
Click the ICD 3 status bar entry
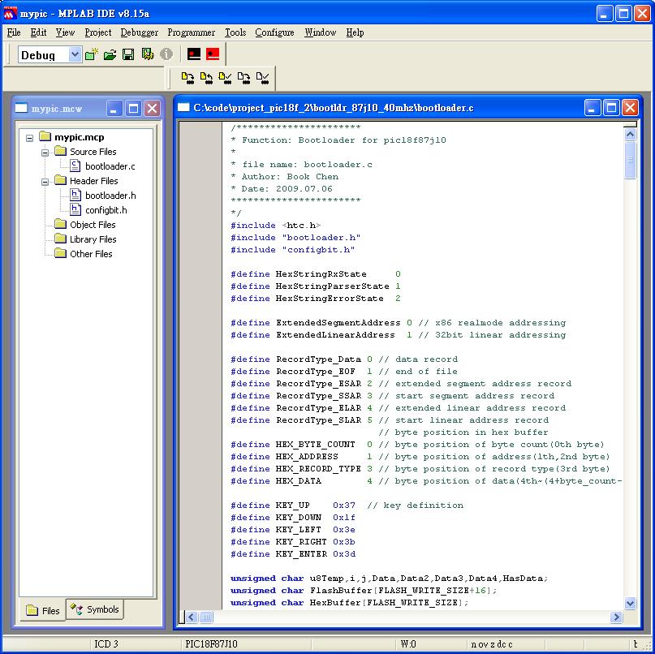(106, 643)
